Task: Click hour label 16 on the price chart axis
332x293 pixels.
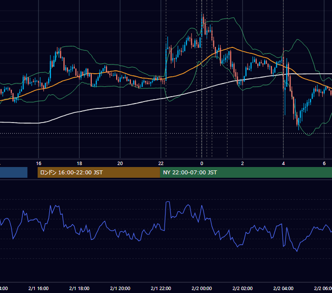Action: pos(39,164)
